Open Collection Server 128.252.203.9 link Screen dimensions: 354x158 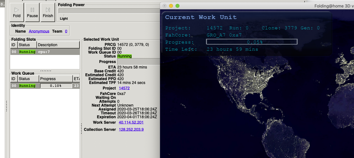[131, 130]
